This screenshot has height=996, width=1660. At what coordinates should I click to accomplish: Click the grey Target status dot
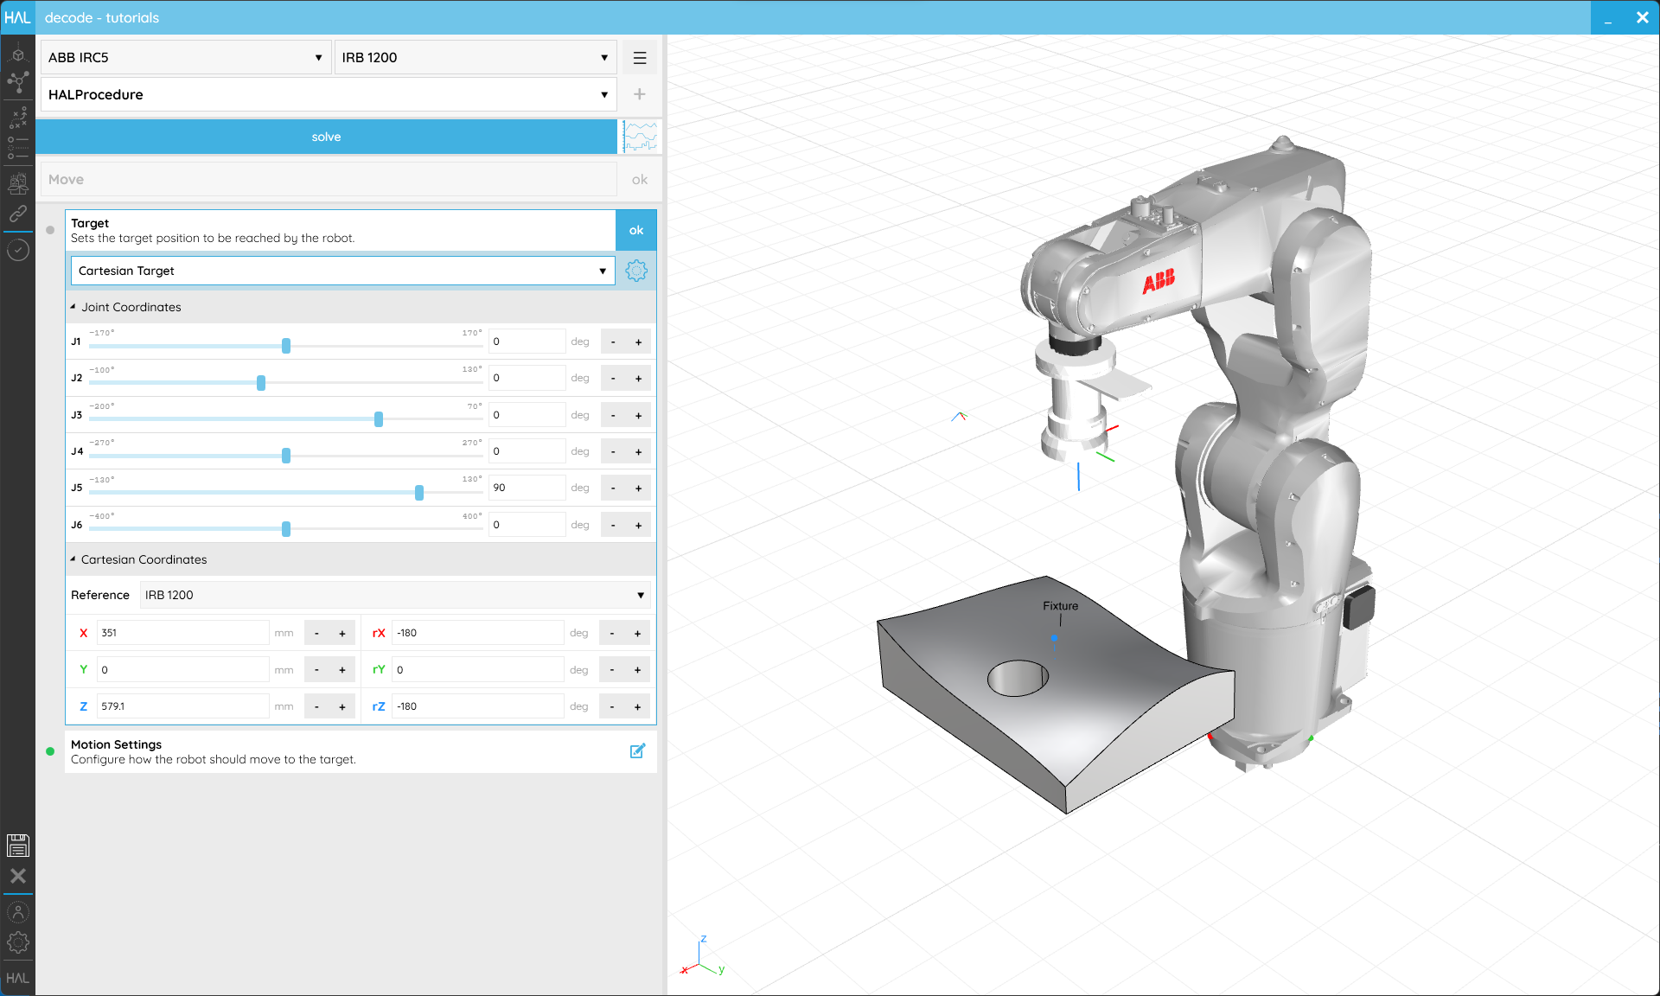50,230
